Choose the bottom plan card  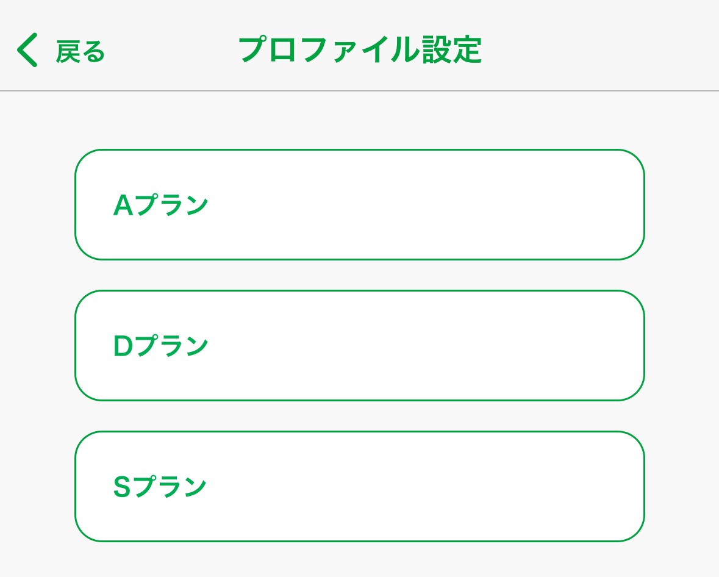pos(359,487)
